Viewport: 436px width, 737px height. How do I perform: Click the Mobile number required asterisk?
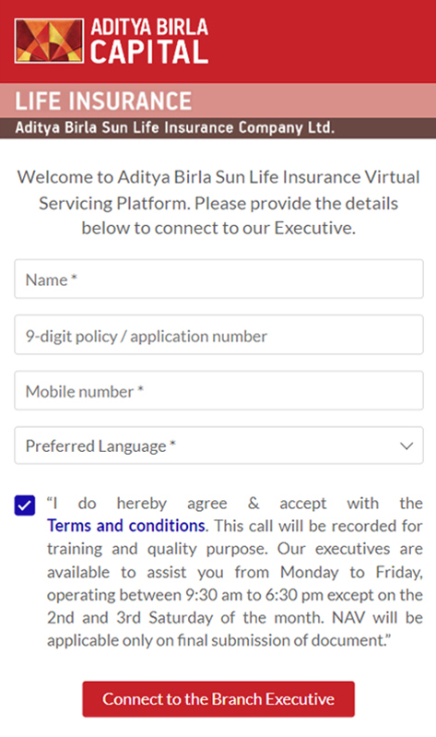140,388
